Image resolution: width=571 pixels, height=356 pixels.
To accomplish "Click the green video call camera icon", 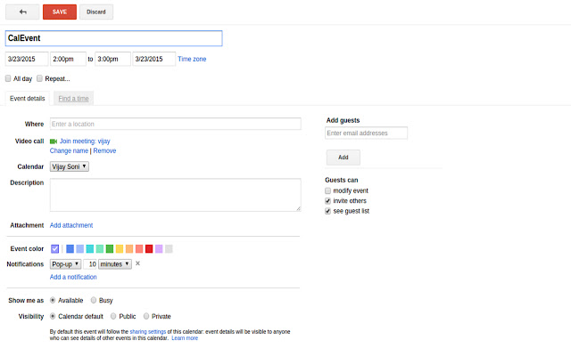I will [x=54, y=141].
